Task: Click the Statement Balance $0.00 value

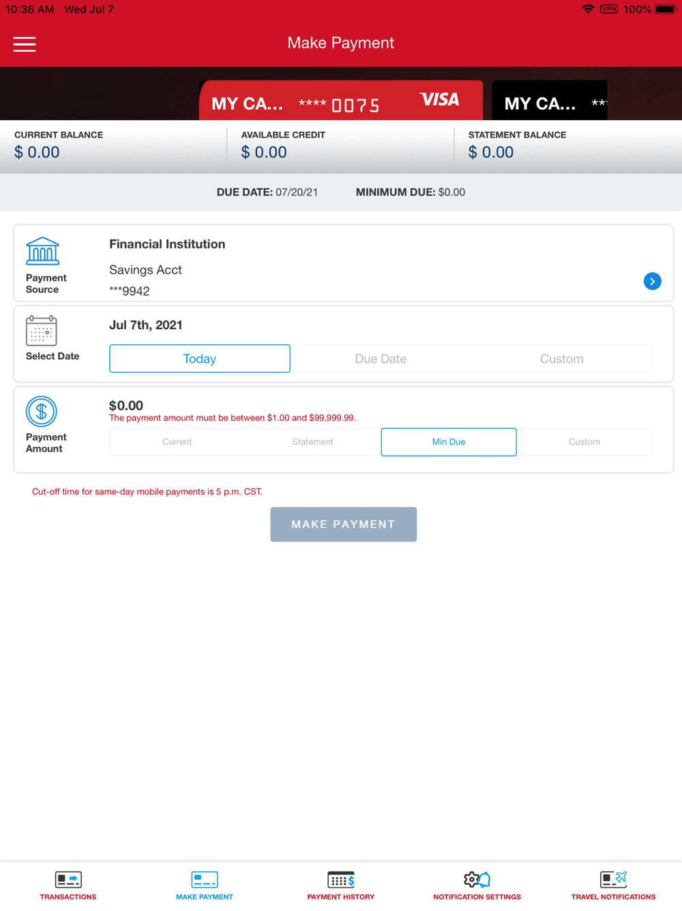Action: click(x=491, y=152)
